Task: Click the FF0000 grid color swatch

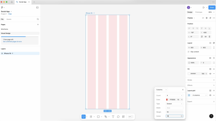Action: 167,100
